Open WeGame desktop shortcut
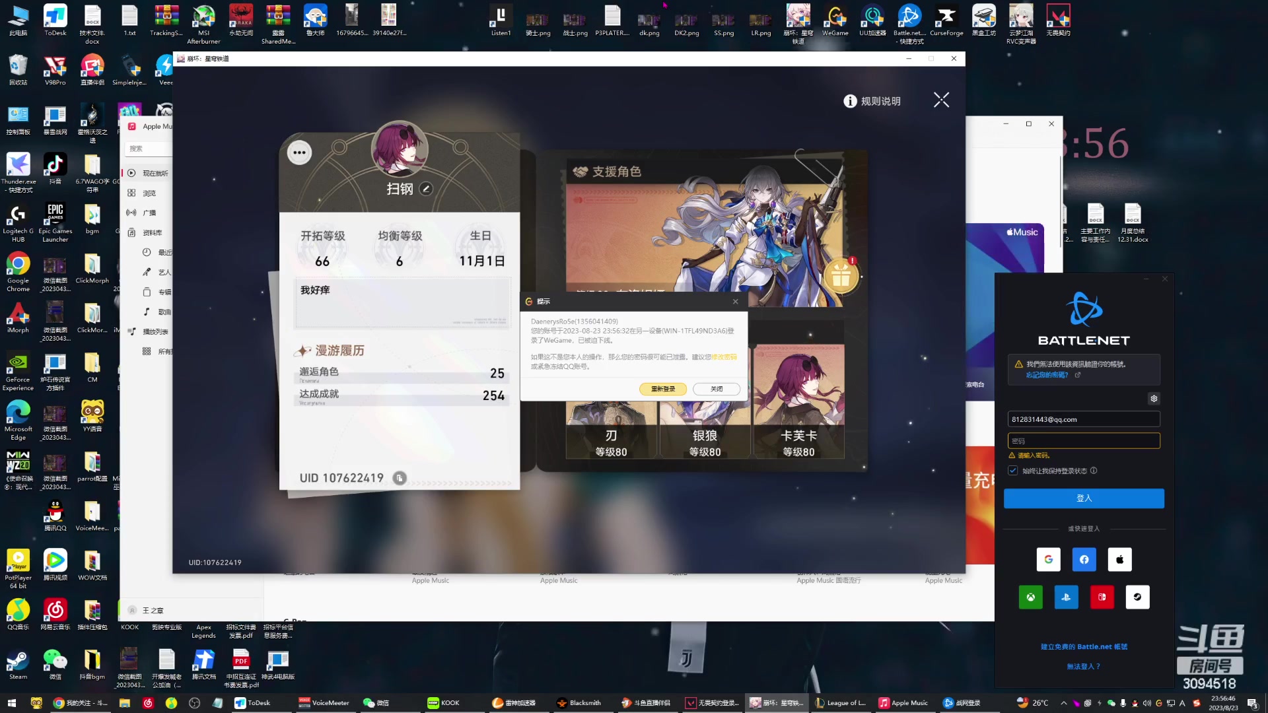Image resolution: width=1268 pixels, height=713 pixels. [835, 20]
